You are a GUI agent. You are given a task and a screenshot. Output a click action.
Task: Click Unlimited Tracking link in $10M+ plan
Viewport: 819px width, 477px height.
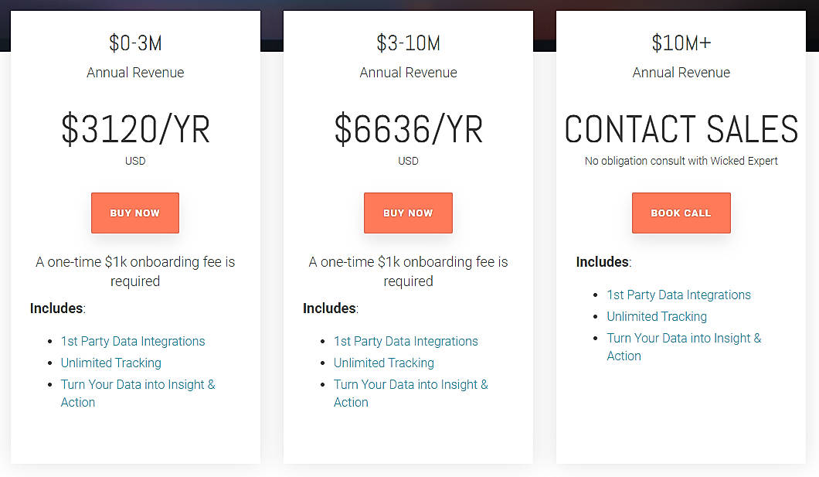pyautogui.click(x=657, y=316)
